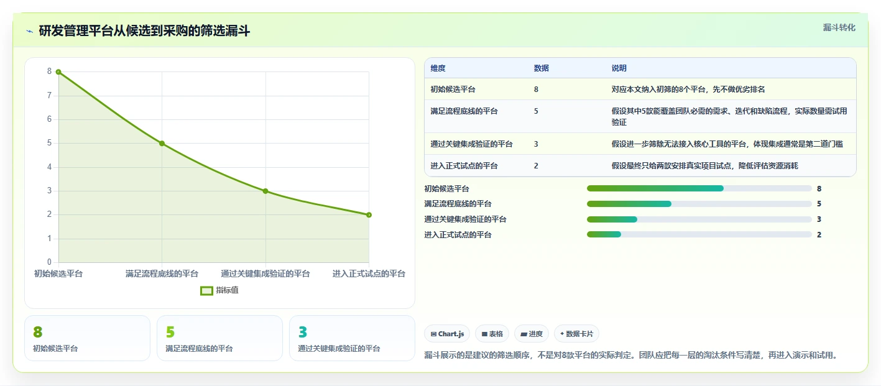Click the 满足流程底线的平台 progress bar
The height and width of the screenshot is (386, 881).
699,204
